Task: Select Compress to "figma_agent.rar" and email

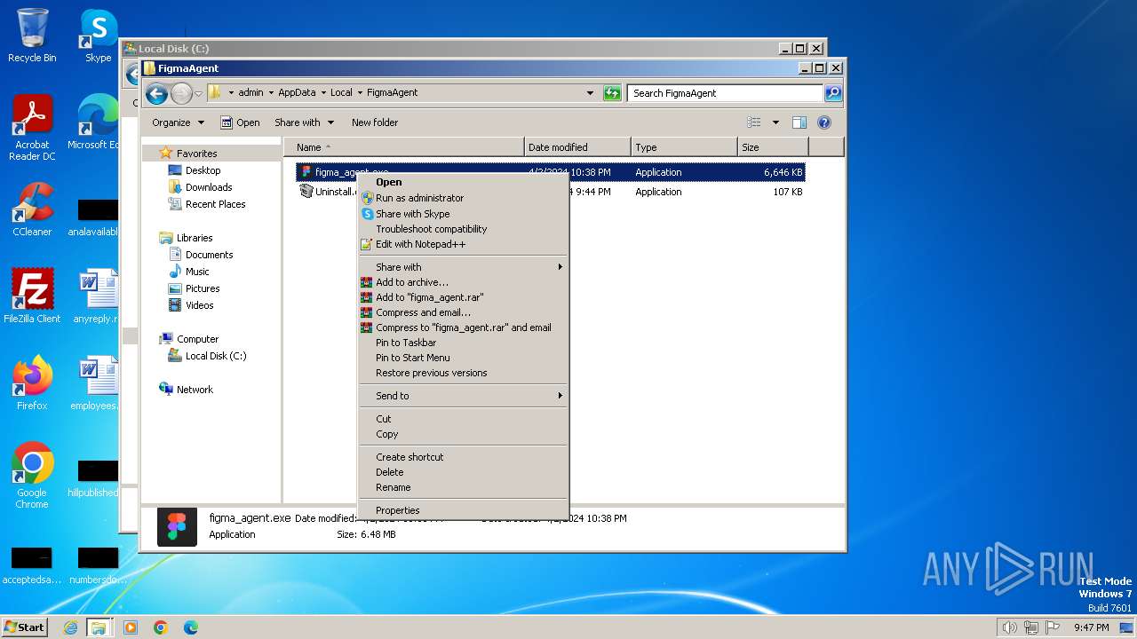Action: point(463,327)
